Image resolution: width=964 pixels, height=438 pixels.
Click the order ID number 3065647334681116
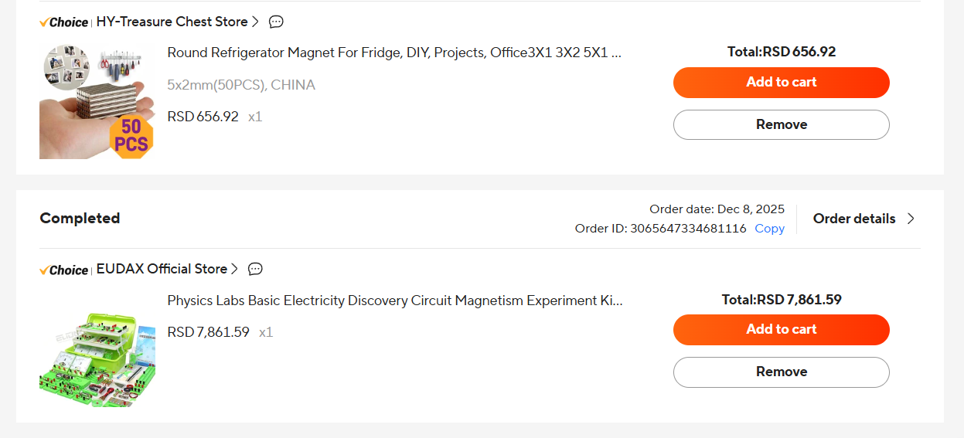coord(688,229)
